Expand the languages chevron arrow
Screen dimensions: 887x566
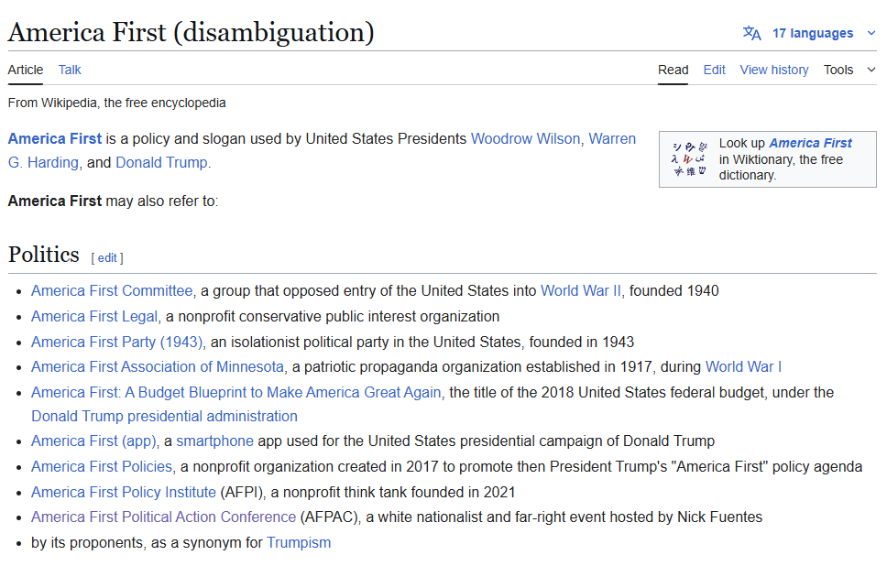click(871, 33)
